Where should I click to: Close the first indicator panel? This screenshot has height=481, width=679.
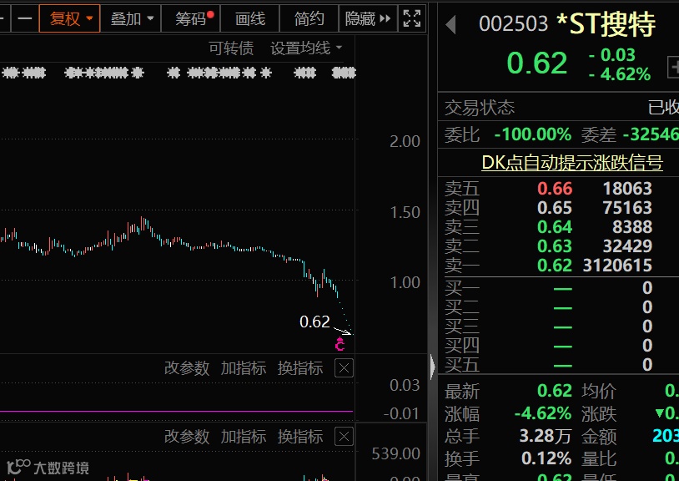[x=344, y=368]
